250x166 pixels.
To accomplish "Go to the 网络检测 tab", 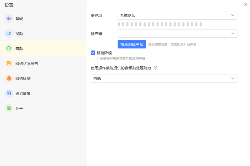I will [x=23, y=78].
